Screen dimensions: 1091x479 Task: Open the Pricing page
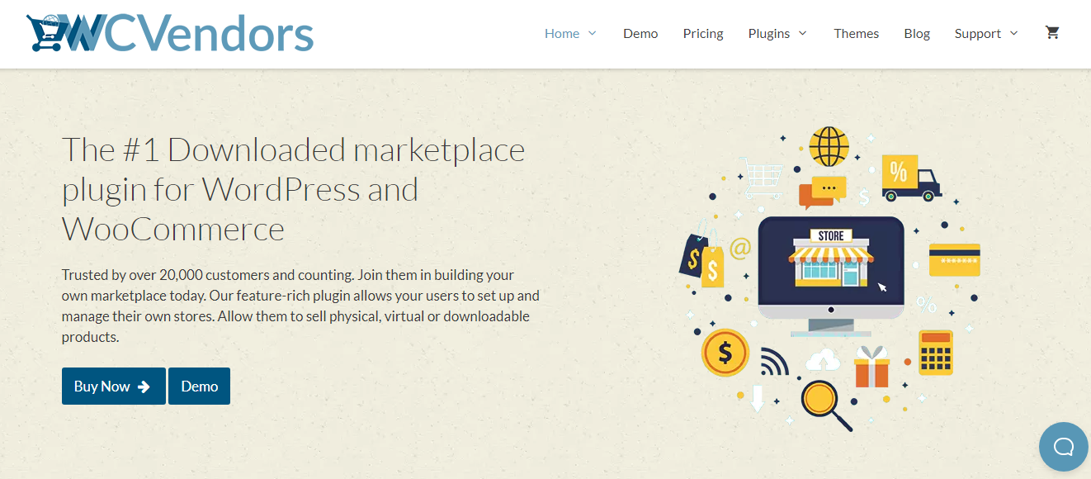[x=703, y=34]
